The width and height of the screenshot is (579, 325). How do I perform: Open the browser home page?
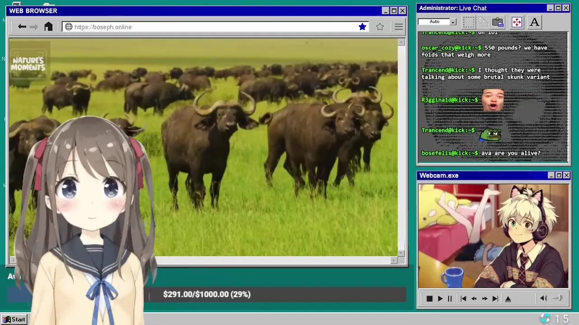[x=48, y=27]
